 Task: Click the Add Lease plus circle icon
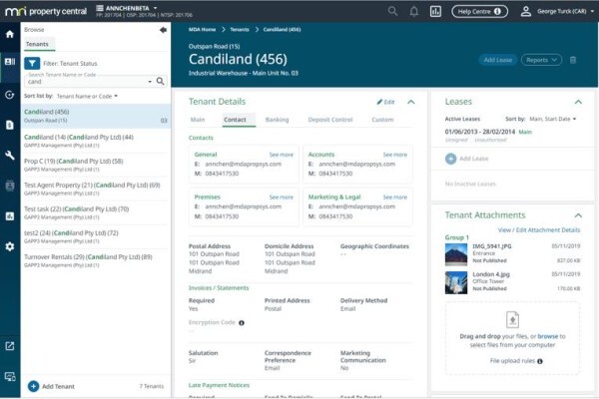451,159
